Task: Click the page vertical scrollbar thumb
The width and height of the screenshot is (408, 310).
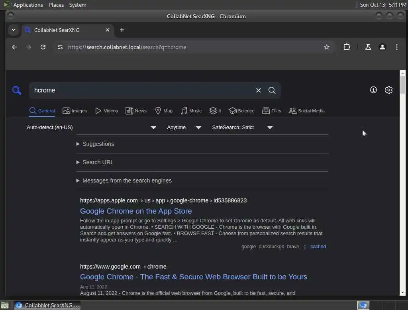Action: [402, 85]
